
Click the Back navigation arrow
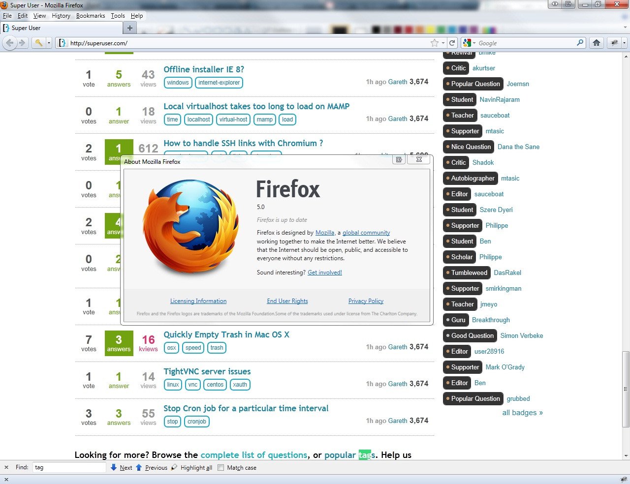point(10,43)
